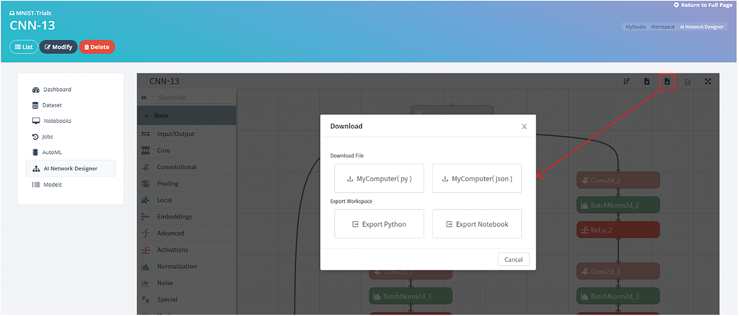Download model as MyComputer(json) file

(x=477, y=179)
